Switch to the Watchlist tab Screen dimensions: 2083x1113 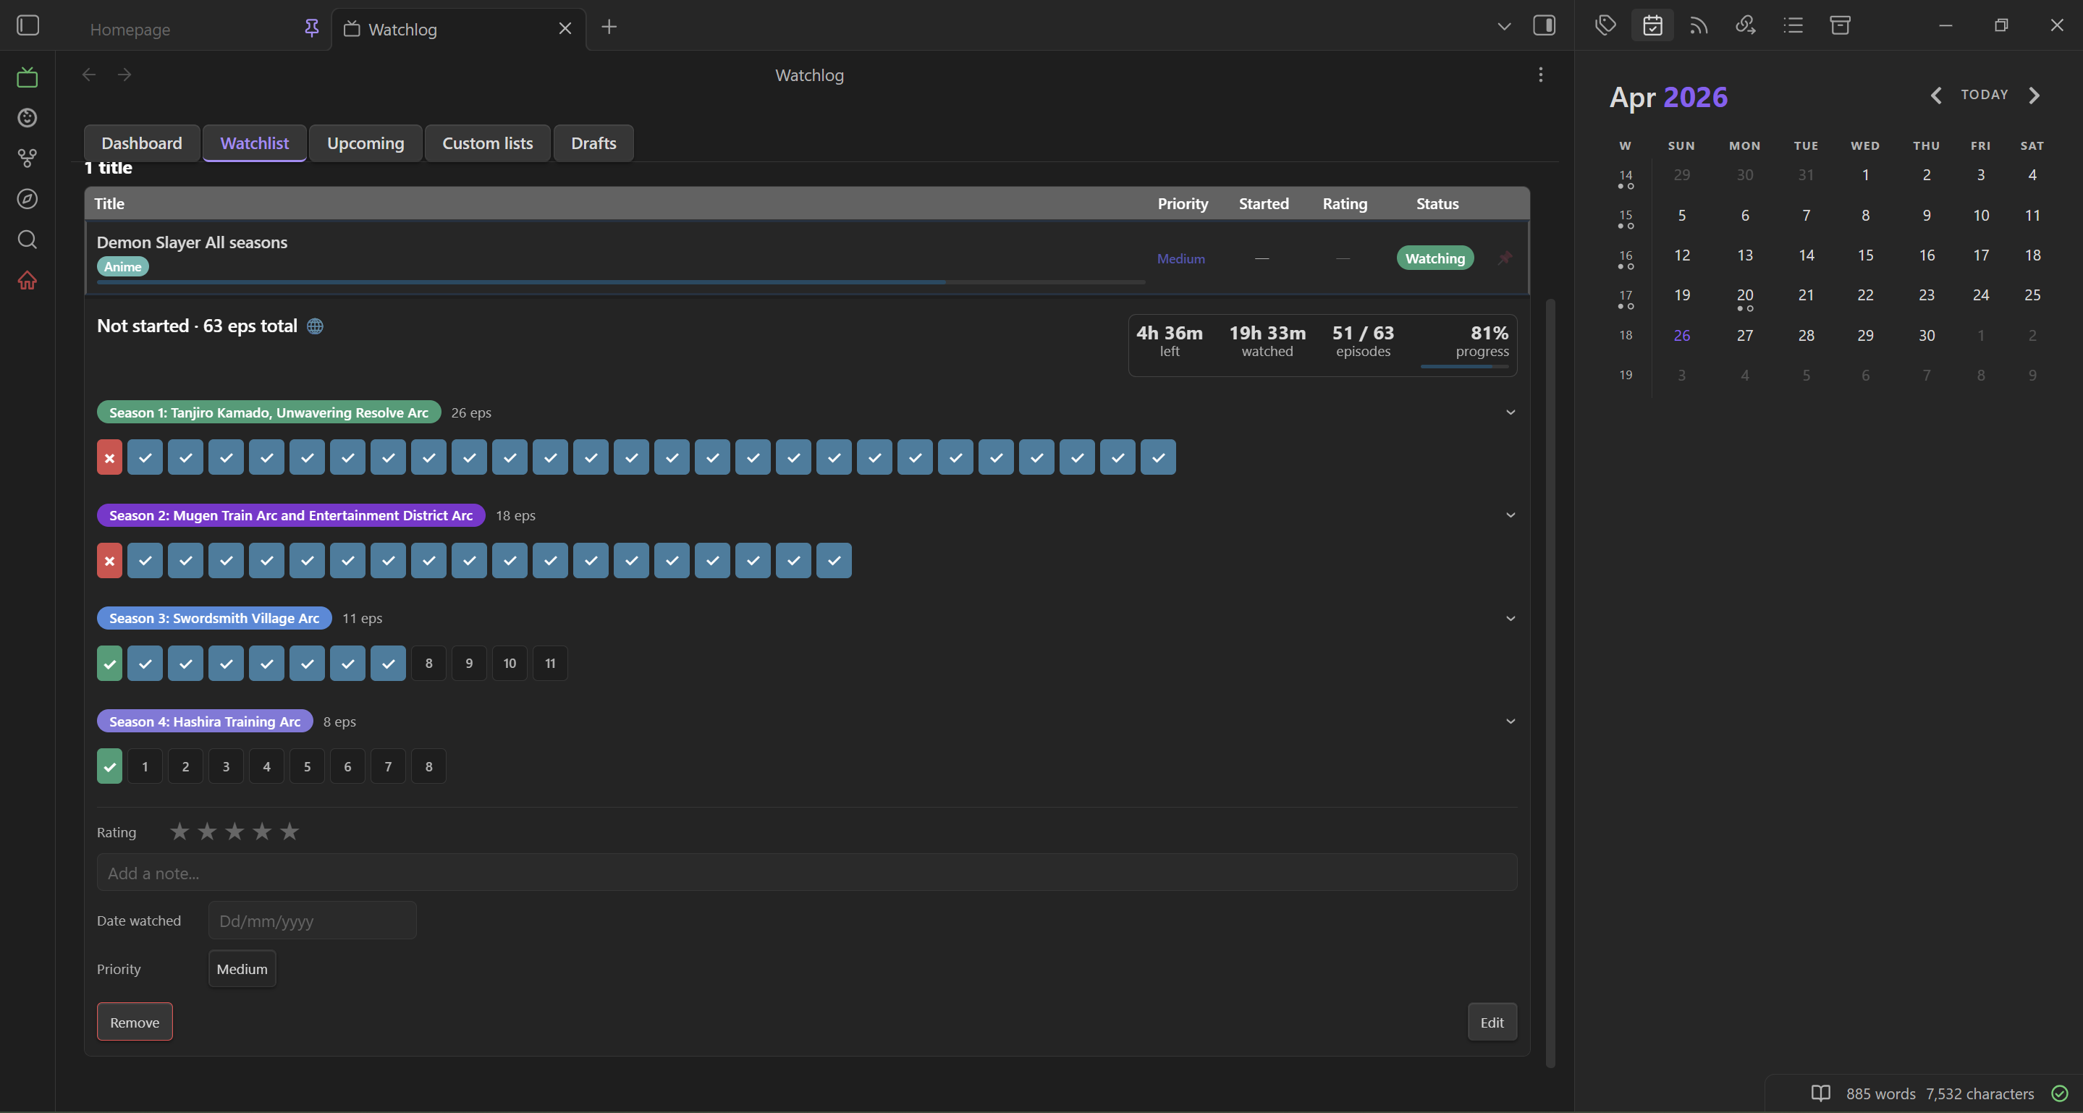(254, 143)
